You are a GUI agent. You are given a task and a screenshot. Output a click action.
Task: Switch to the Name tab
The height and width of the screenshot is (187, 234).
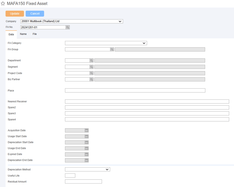pos(23,34)
